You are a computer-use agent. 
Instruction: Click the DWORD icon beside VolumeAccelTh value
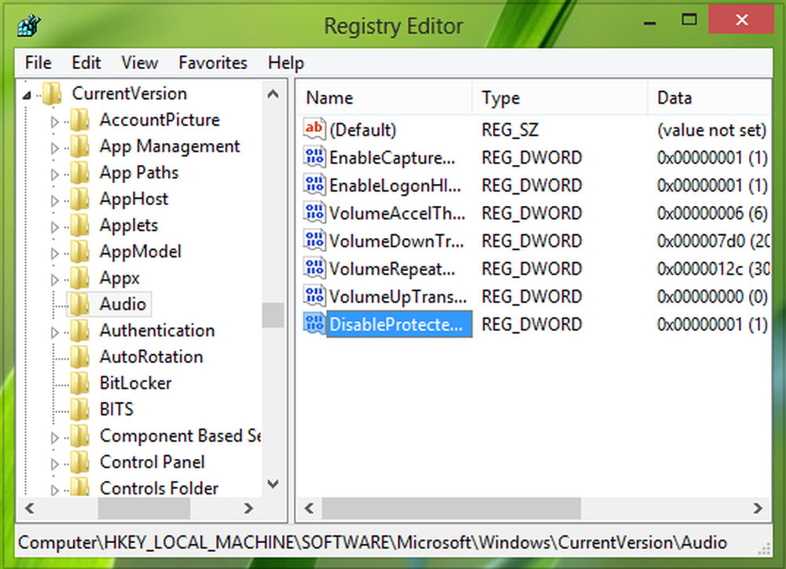314,213
